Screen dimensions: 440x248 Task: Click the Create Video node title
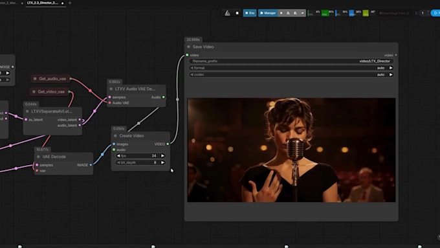tap(131, 136)
